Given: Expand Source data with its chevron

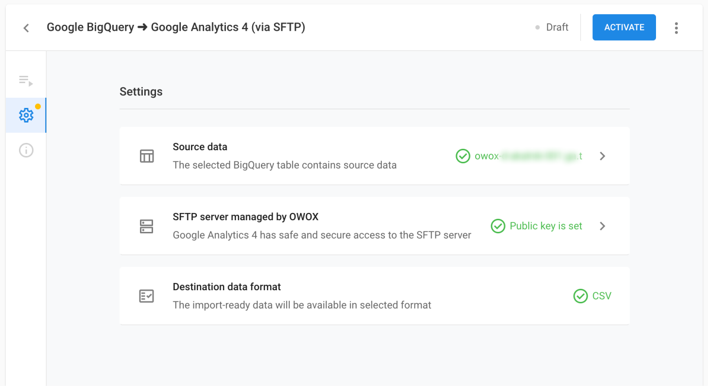Looking at the screenshot, I should coord(603,156).
